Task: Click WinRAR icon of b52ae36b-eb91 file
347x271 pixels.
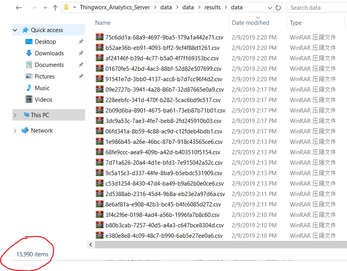Action: (x=100, y=47)
